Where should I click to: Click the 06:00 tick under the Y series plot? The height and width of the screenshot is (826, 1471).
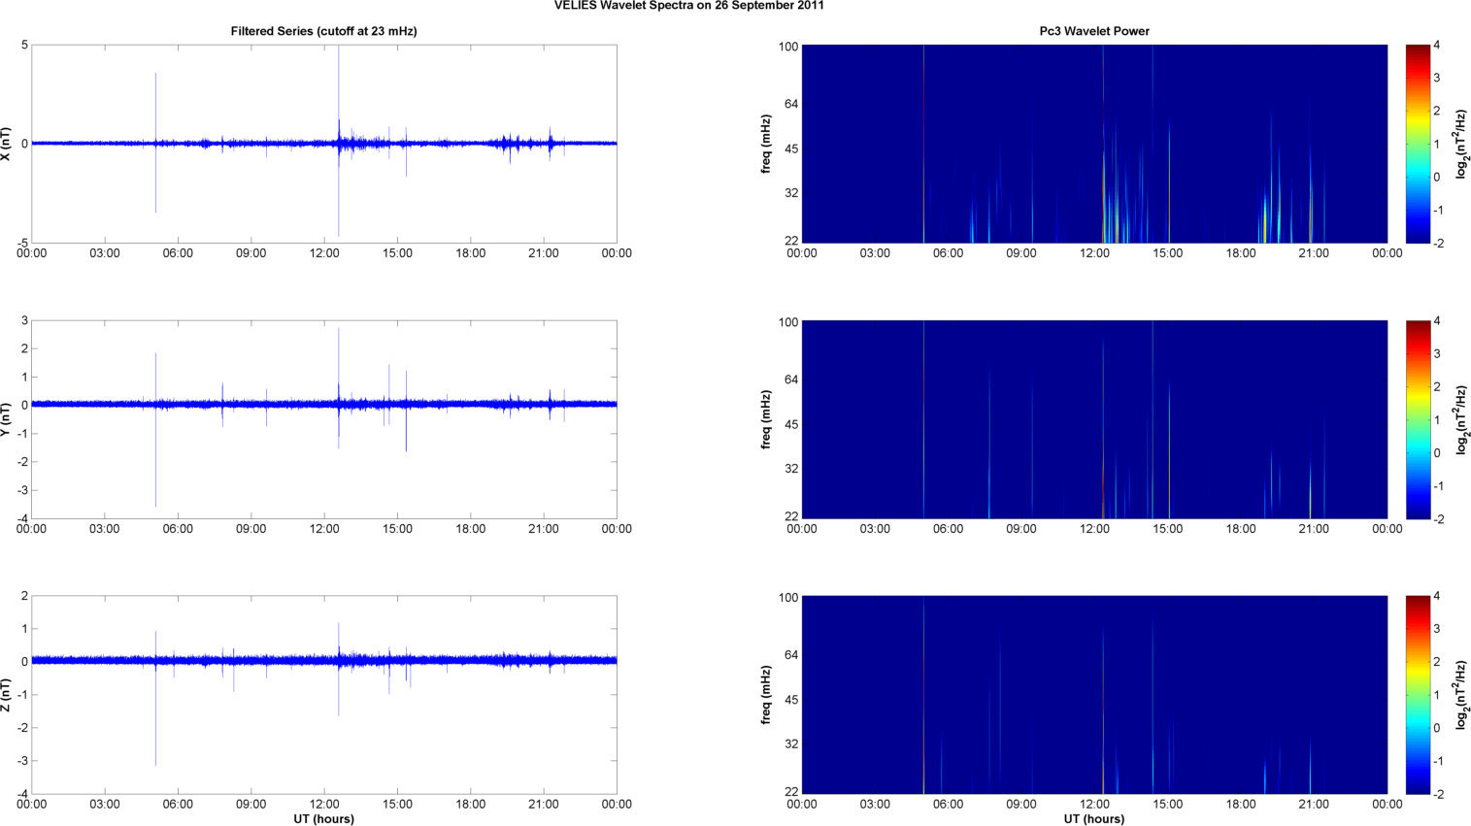point(178,529)
